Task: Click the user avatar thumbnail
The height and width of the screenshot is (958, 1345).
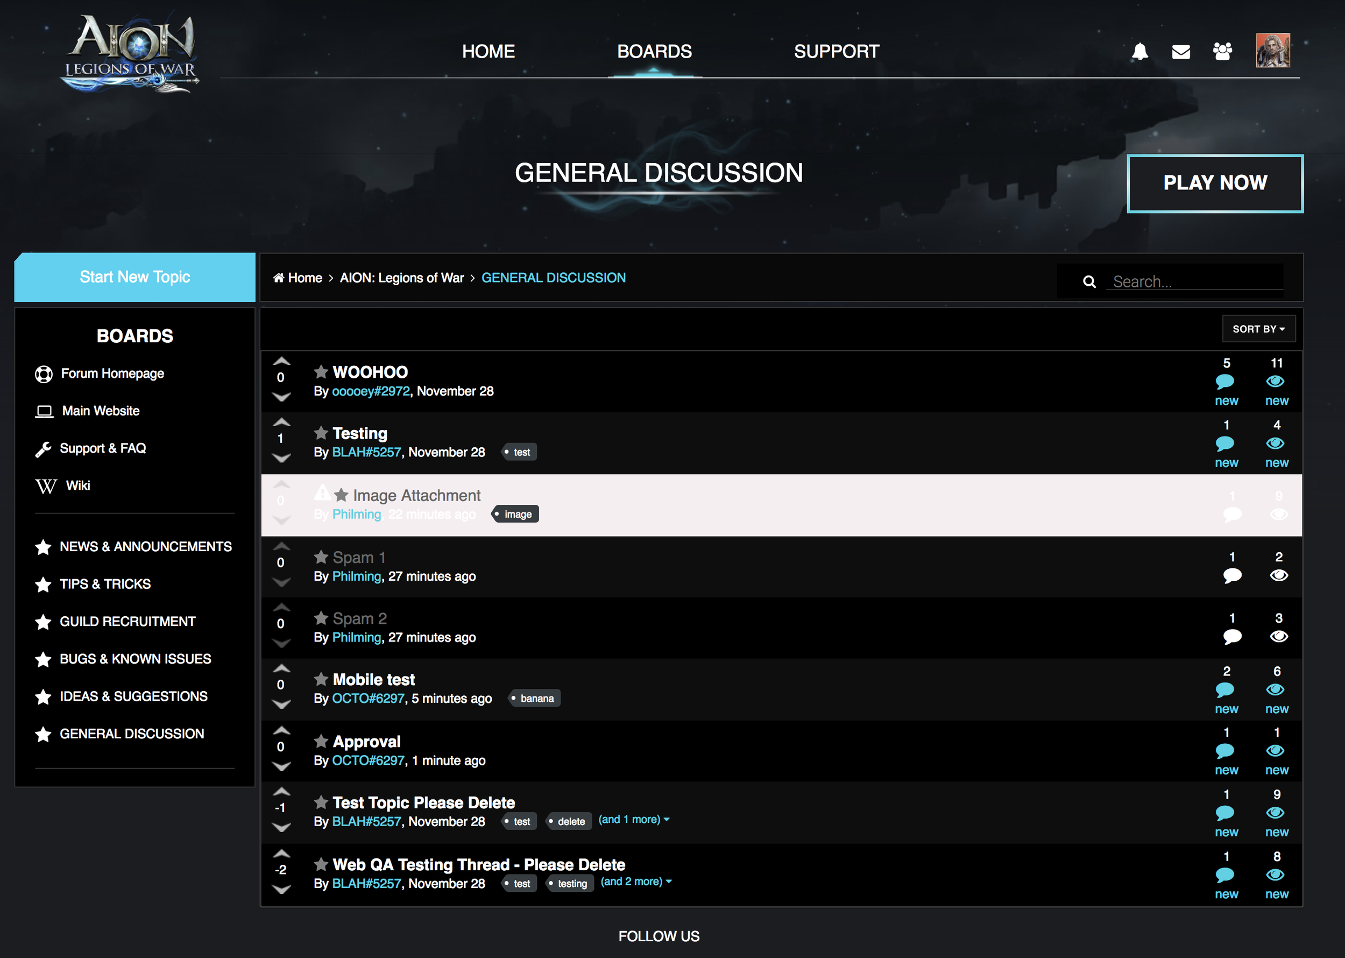Action: (x=1272, y=51)
